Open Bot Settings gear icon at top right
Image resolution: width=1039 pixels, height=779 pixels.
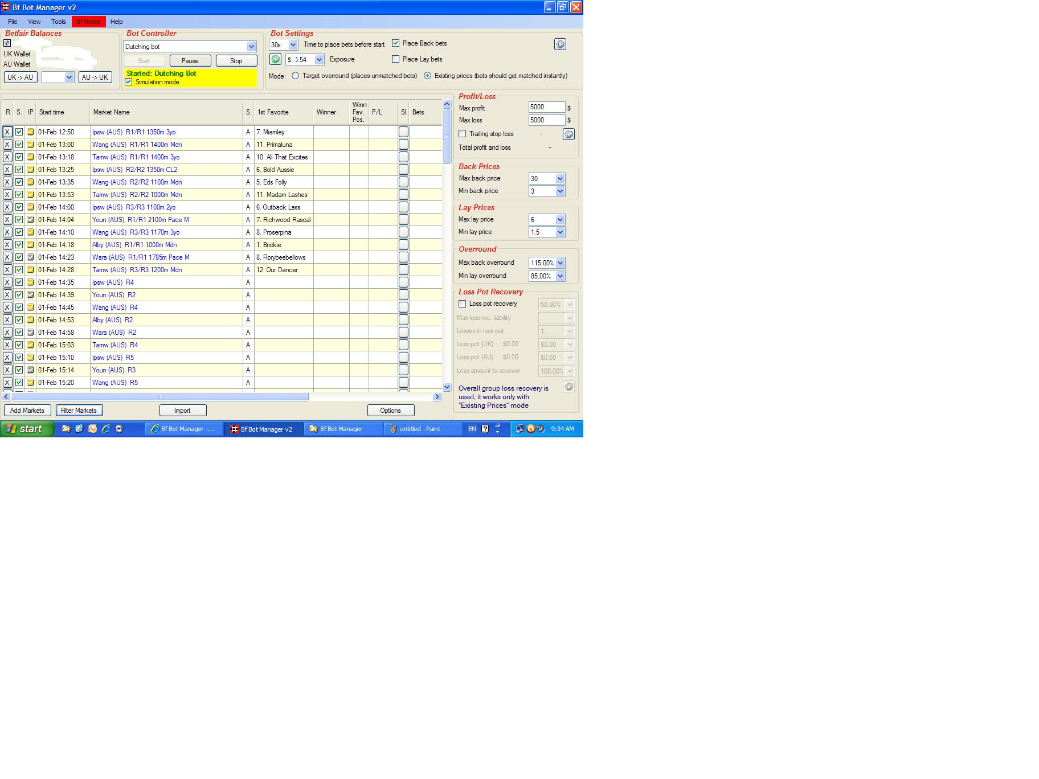[560, 44]
